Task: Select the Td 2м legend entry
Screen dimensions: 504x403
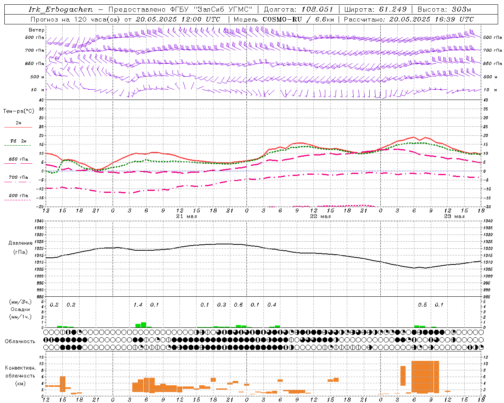Action: coord(19,141)
